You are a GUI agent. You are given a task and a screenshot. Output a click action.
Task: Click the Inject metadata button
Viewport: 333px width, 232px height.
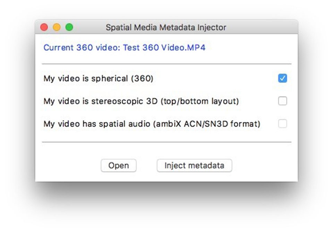pos(194,166)
